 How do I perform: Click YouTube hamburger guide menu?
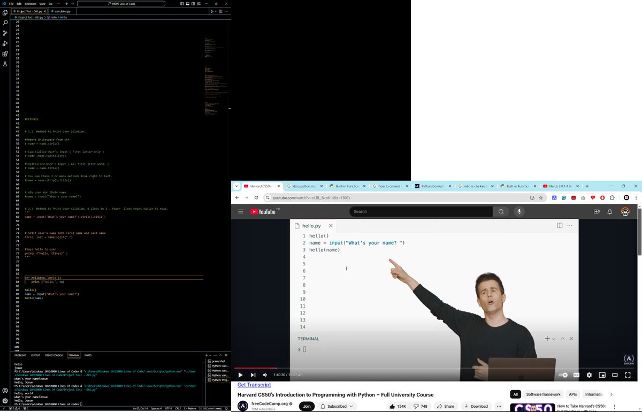(x=241, y=212)
